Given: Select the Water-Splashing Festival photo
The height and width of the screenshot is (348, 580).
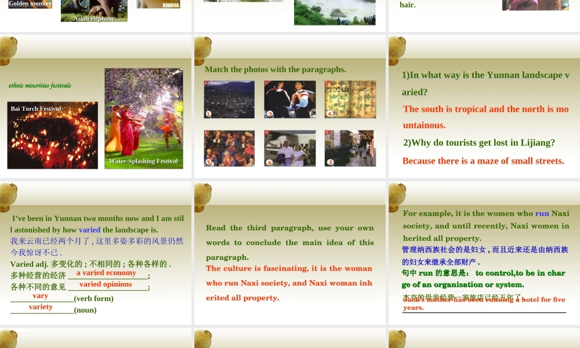Looking at the screenshot, I should [x=143, y=118].
